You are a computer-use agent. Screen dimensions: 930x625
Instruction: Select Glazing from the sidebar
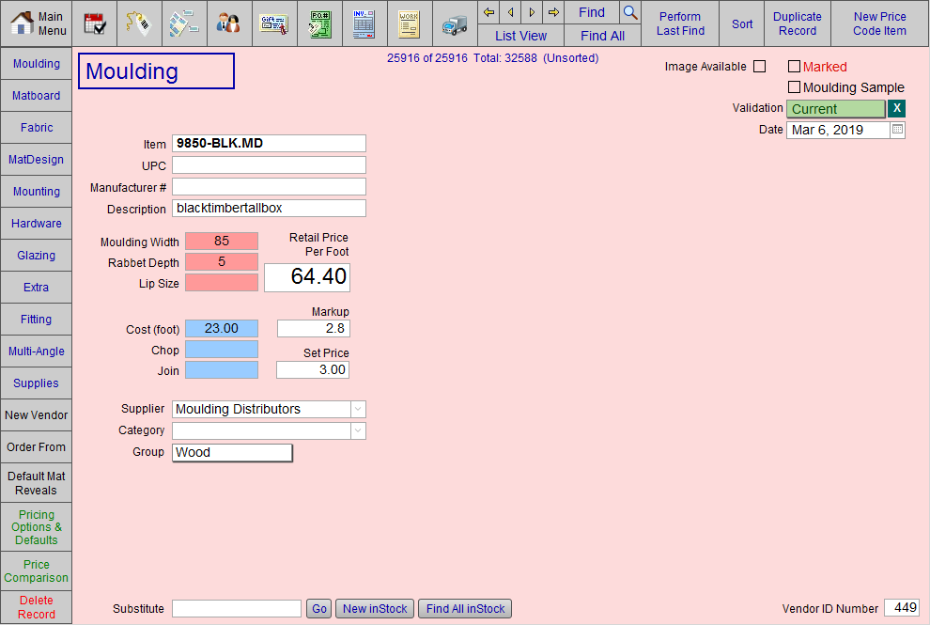click(37, 256)
